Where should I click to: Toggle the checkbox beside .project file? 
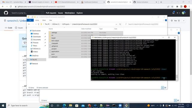click(x=50, y=49)
